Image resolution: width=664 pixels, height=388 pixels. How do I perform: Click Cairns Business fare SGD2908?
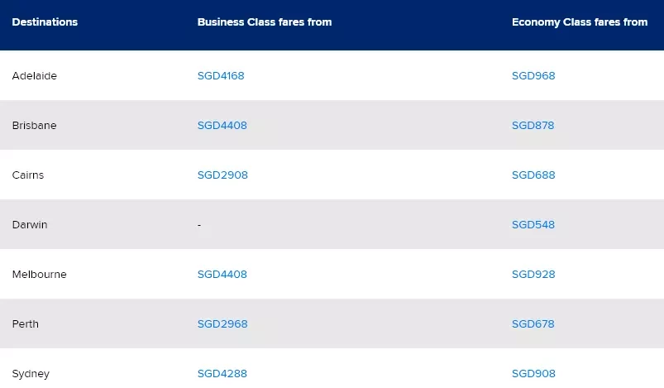click(x=222, y=175)
